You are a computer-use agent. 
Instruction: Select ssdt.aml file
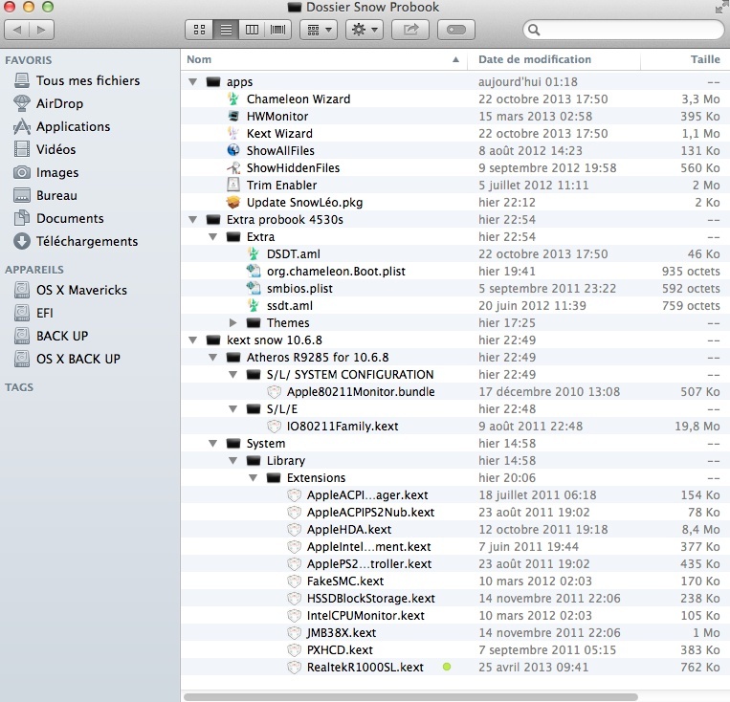(289, 306)
